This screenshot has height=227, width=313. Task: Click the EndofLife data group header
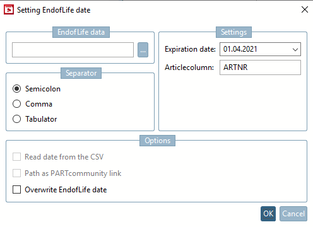(81, 32)
